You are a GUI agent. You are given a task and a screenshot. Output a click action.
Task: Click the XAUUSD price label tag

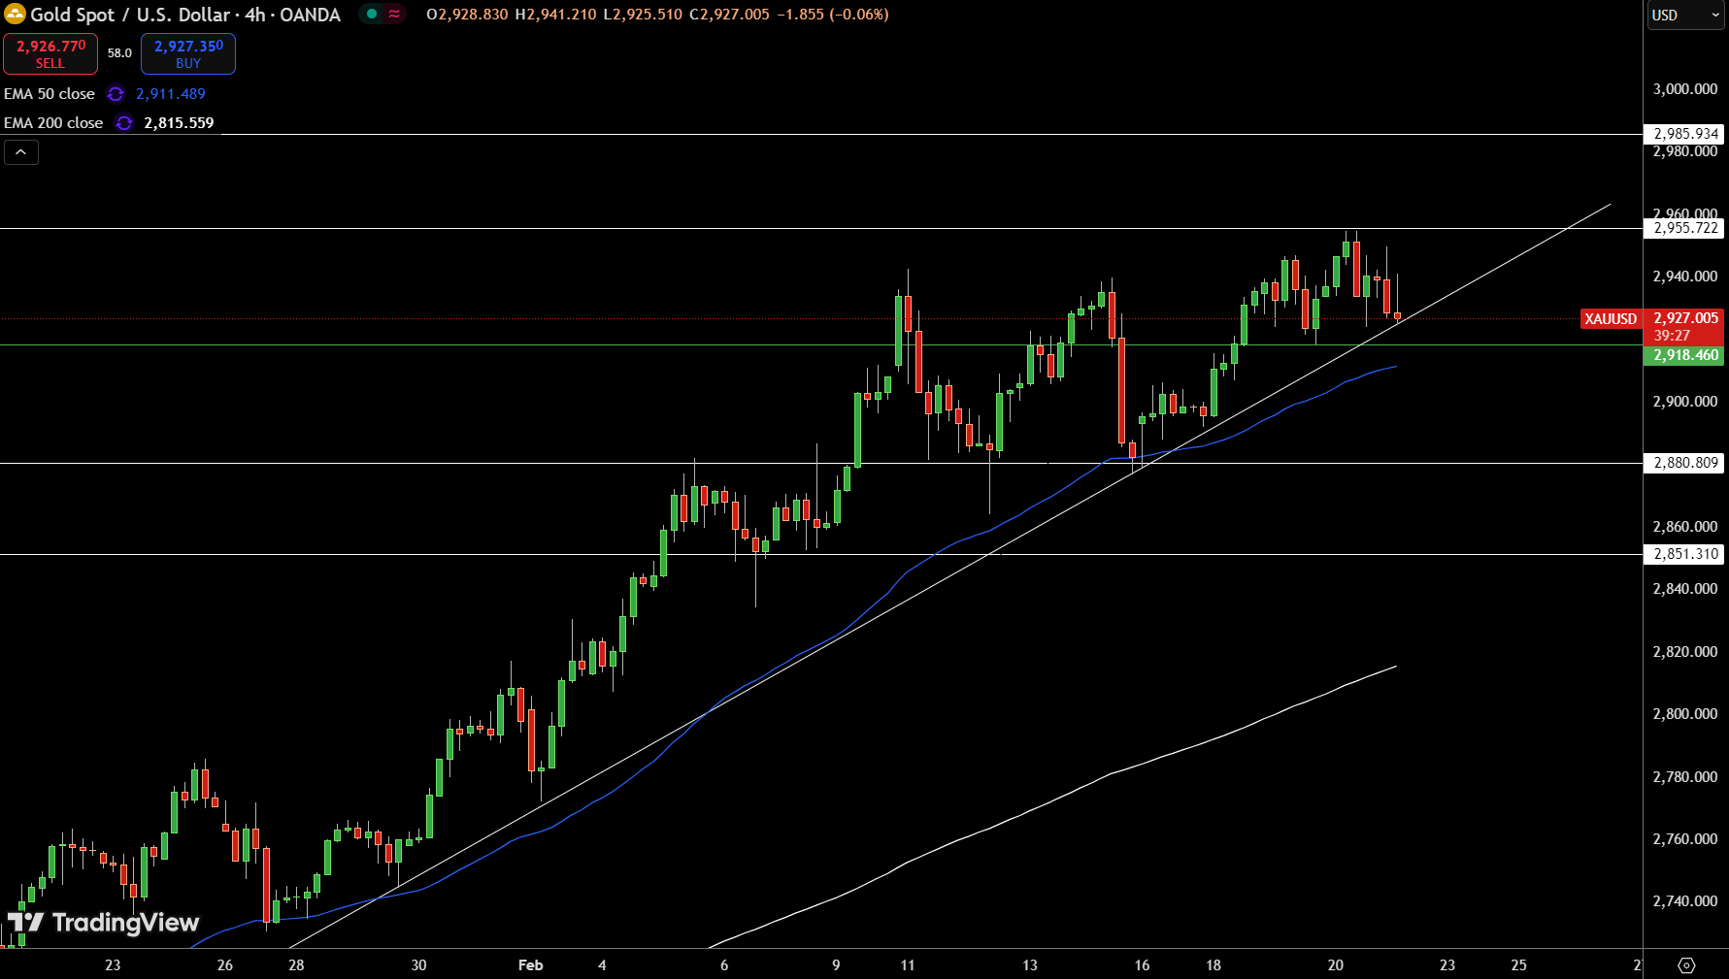[x=1611, y=318]
